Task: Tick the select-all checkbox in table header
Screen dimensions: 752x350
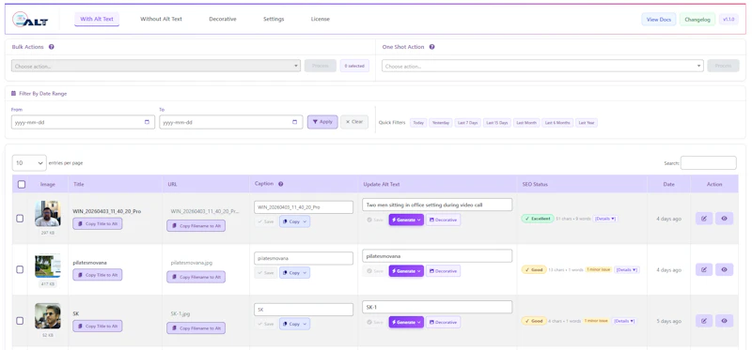Action: click(x=22, y=184)
